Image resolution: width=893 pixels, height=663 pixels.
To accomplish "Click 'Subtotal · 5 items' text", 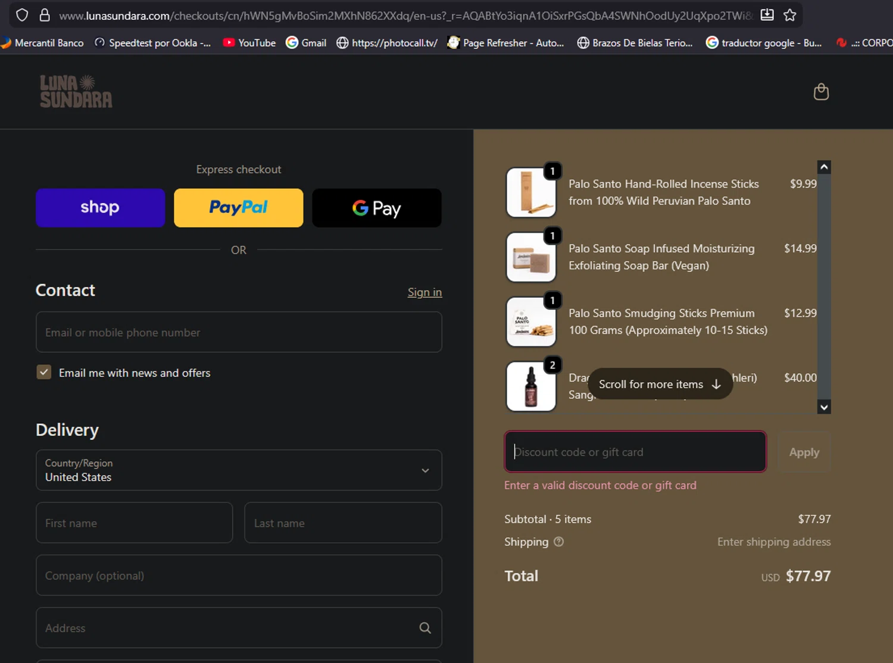I will pyautogui.click(x=548, y=519).
